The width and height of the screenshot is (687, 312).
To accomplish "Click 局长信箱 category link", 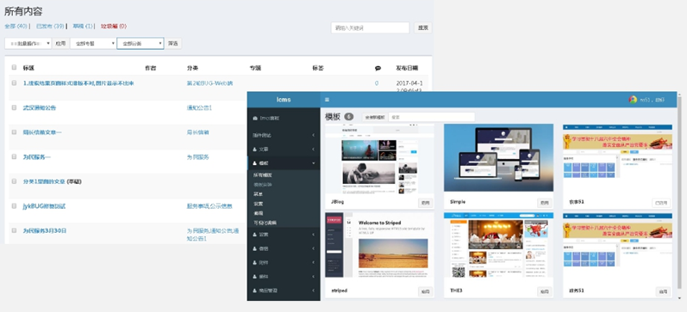I will pos(198,132).
